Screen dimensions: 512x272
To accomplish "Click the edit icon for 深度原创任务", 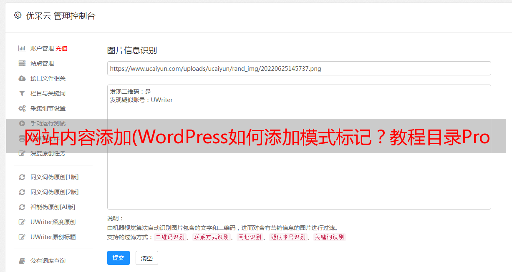I will (x=22, y=153).
